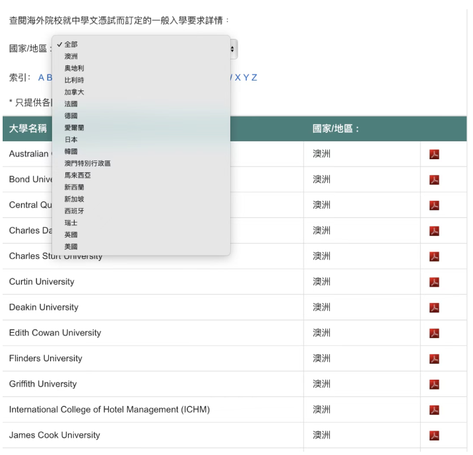This screenshot has height=455, width=473.
Task: Select 澳洲 from the country dropdown
Action: pos(71,56)
